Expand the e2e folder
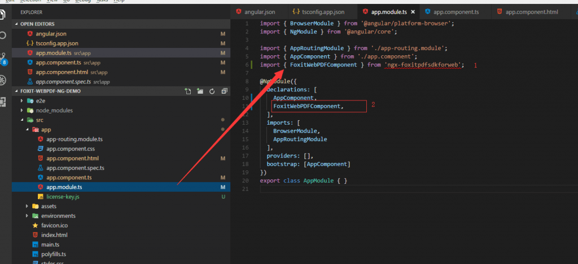 click(x=22, y=100)
